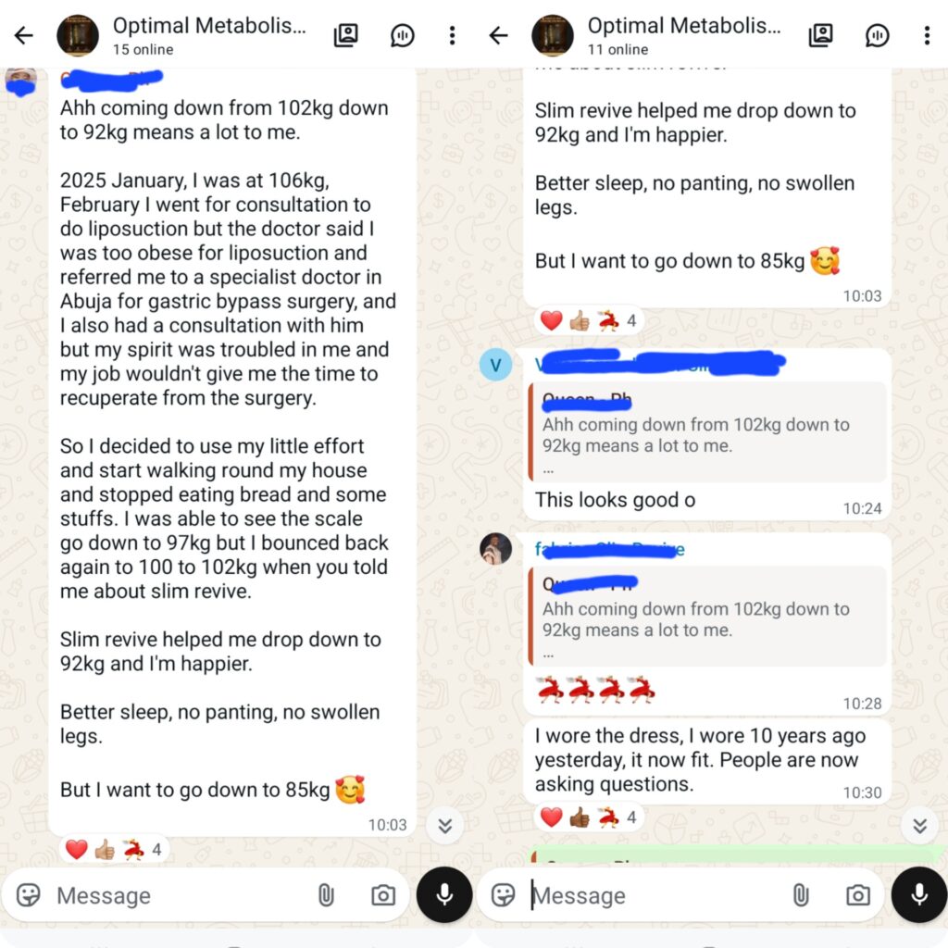
Task: Jump to the latest messages in the right chat
Action: 919,825
